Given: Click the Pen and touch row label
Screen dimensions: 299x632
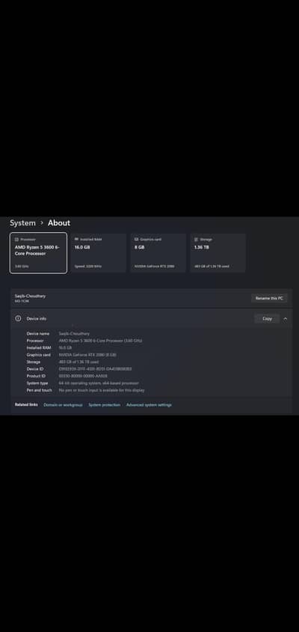Looking at the screenshot, I should (39, 390).
